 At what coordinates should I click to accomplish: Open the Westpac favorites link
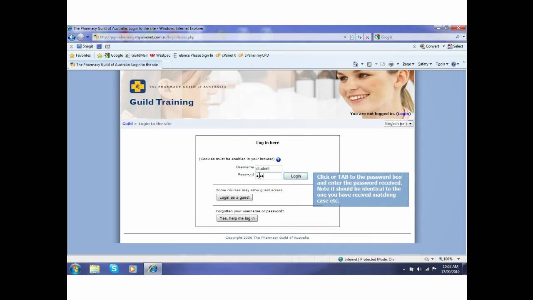tap(160, 55)
